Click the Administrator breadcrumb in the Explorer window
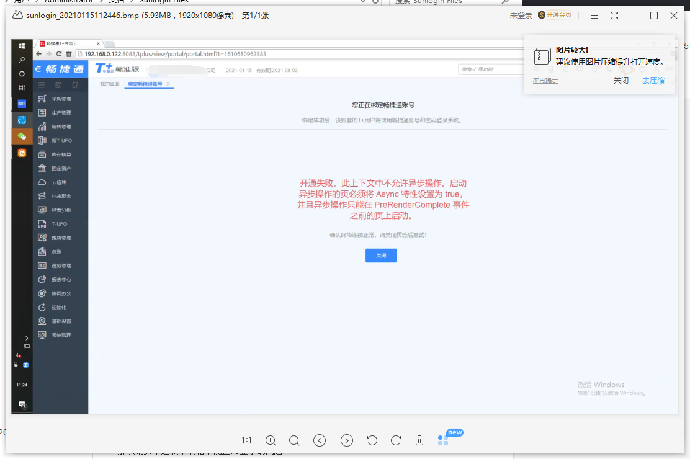Screen dimensions: 690x459 (69, 1)
